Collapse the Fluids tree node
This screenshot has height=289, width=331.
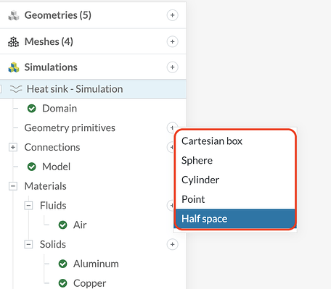28,206
